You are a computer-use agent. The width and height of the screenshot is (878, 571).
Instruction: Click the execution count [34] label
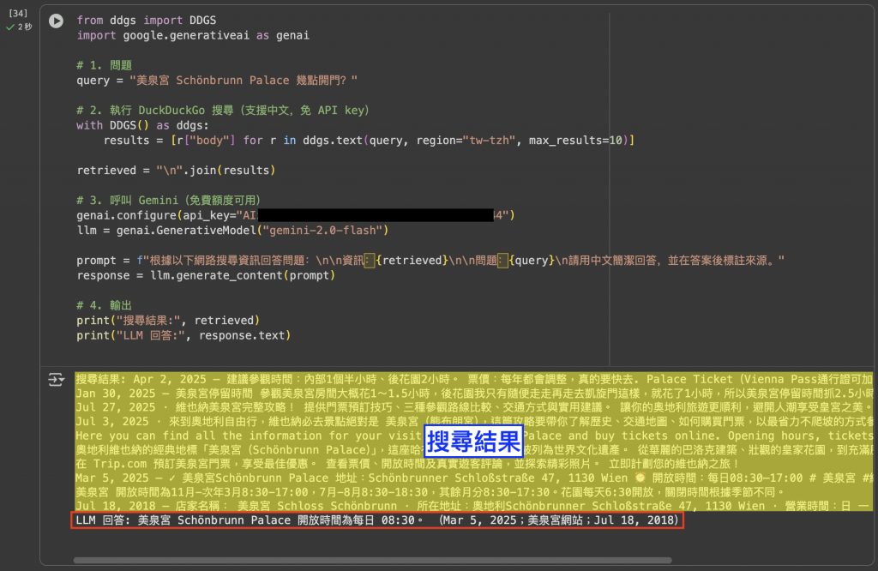18,13
